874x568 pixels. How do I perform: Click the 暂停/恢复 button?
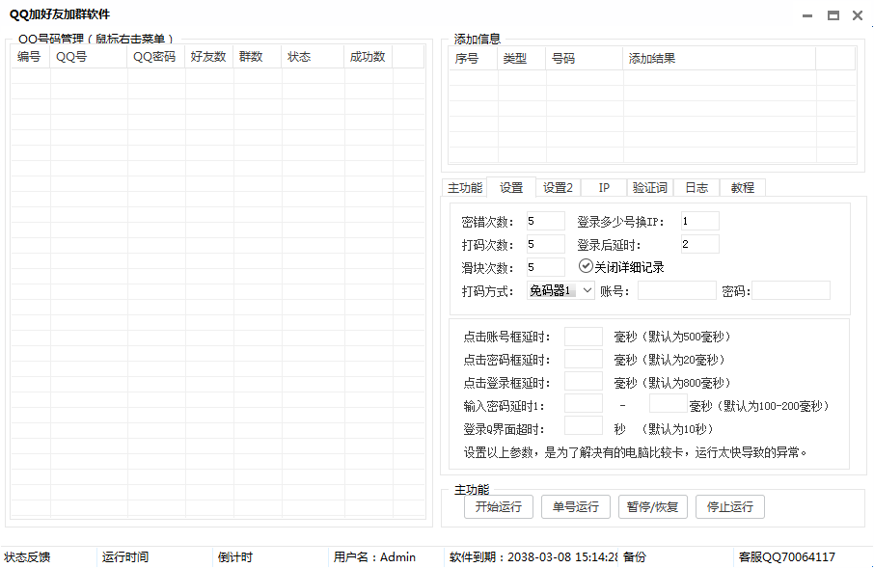pyautogui.click(x=652, y=506)
